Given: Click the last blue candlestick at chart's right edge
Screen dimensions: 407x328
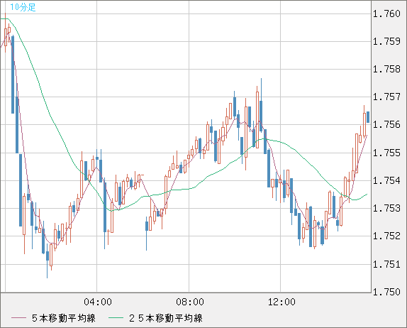Looking at the screenshot, I should click(368, 117).
